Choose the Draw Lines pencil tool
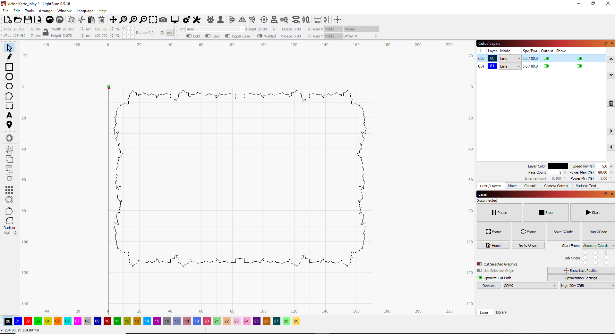This screenshot has width=615, height=334. click(x=9, y=57)
